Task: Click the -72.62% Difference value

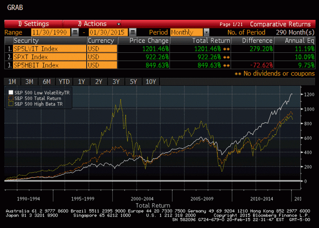Action: click(261, 65)
